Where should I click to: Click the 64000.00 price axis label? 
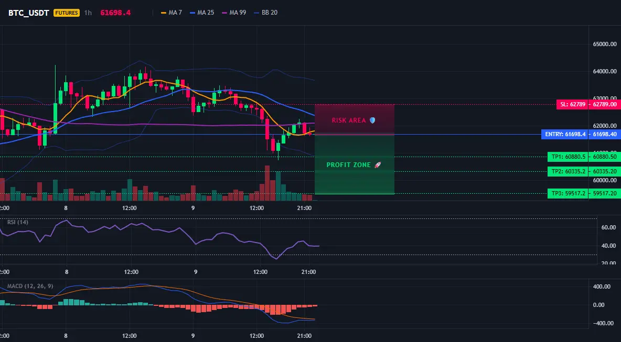[605, 71]
